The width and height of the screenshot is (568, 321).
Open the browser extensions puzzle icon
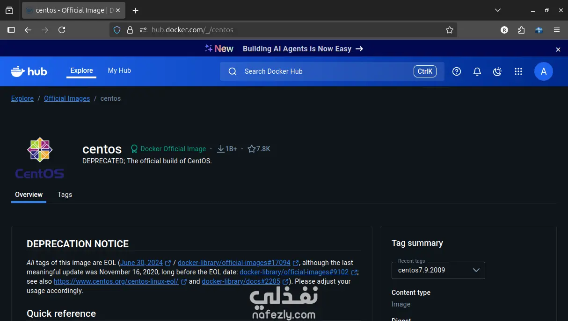pos(521,30)
